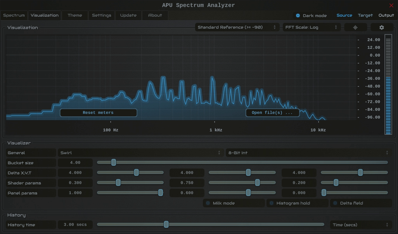The height and width of the screenshot is (234, 398).
Task: Open the Time (secs) dropdown
Action: coord(360,225)
